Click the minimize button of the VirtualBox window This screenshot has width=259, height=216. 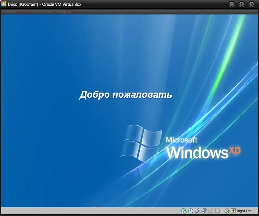tap(232, 4)
